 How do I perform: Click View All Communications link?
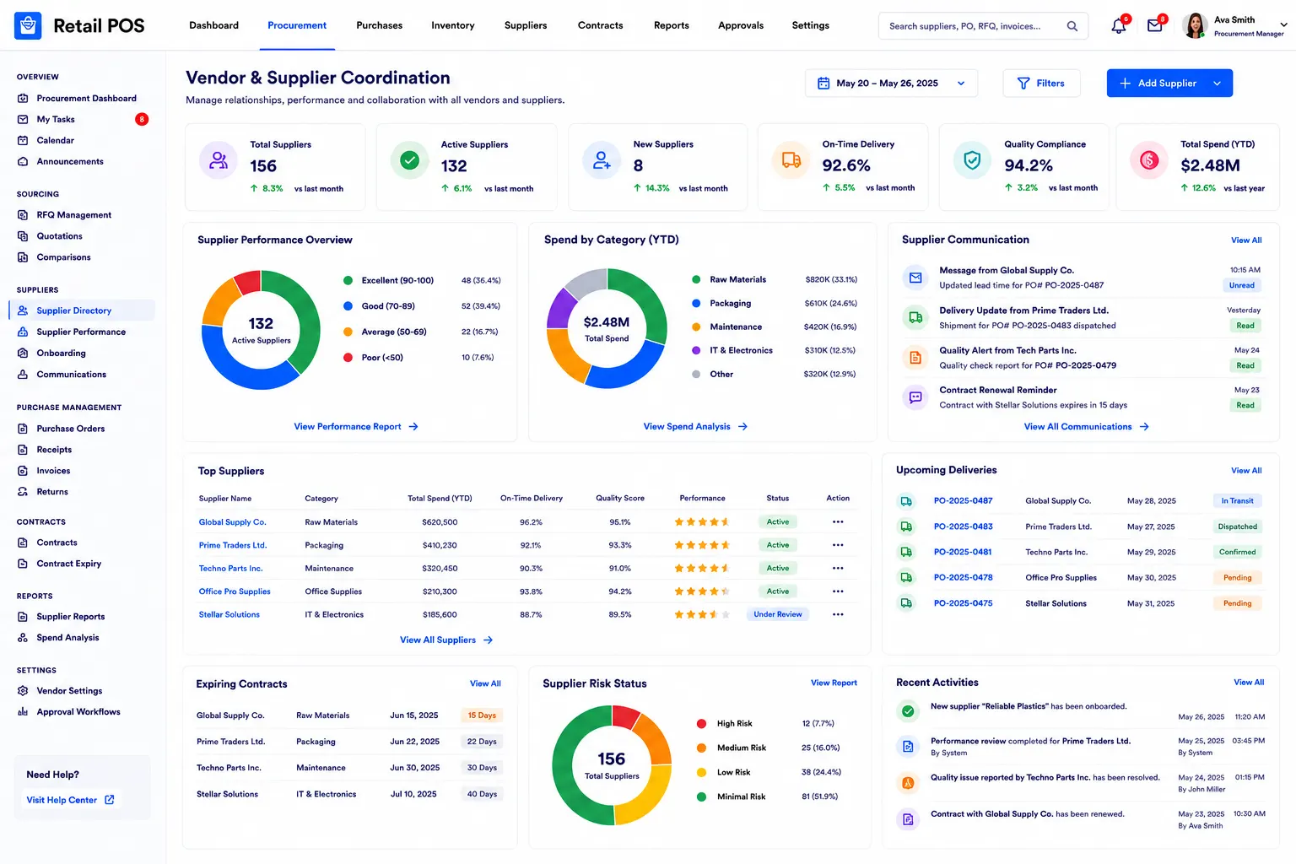1087,427
